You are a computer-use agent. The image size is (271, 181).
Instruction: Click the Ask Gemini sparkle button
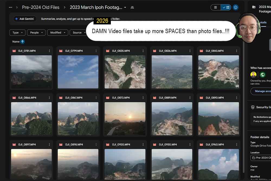25,19
